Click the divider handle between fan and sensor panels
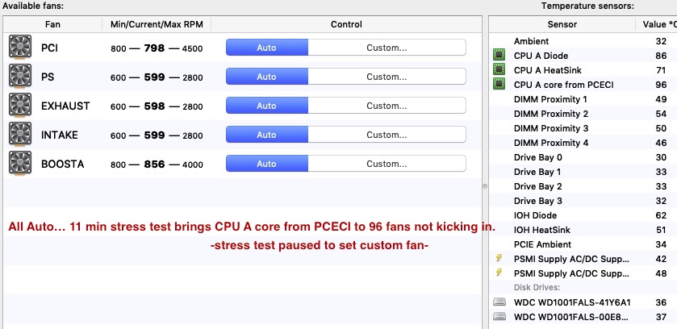This screenshot has width=677, height=329. coord(485,186)
